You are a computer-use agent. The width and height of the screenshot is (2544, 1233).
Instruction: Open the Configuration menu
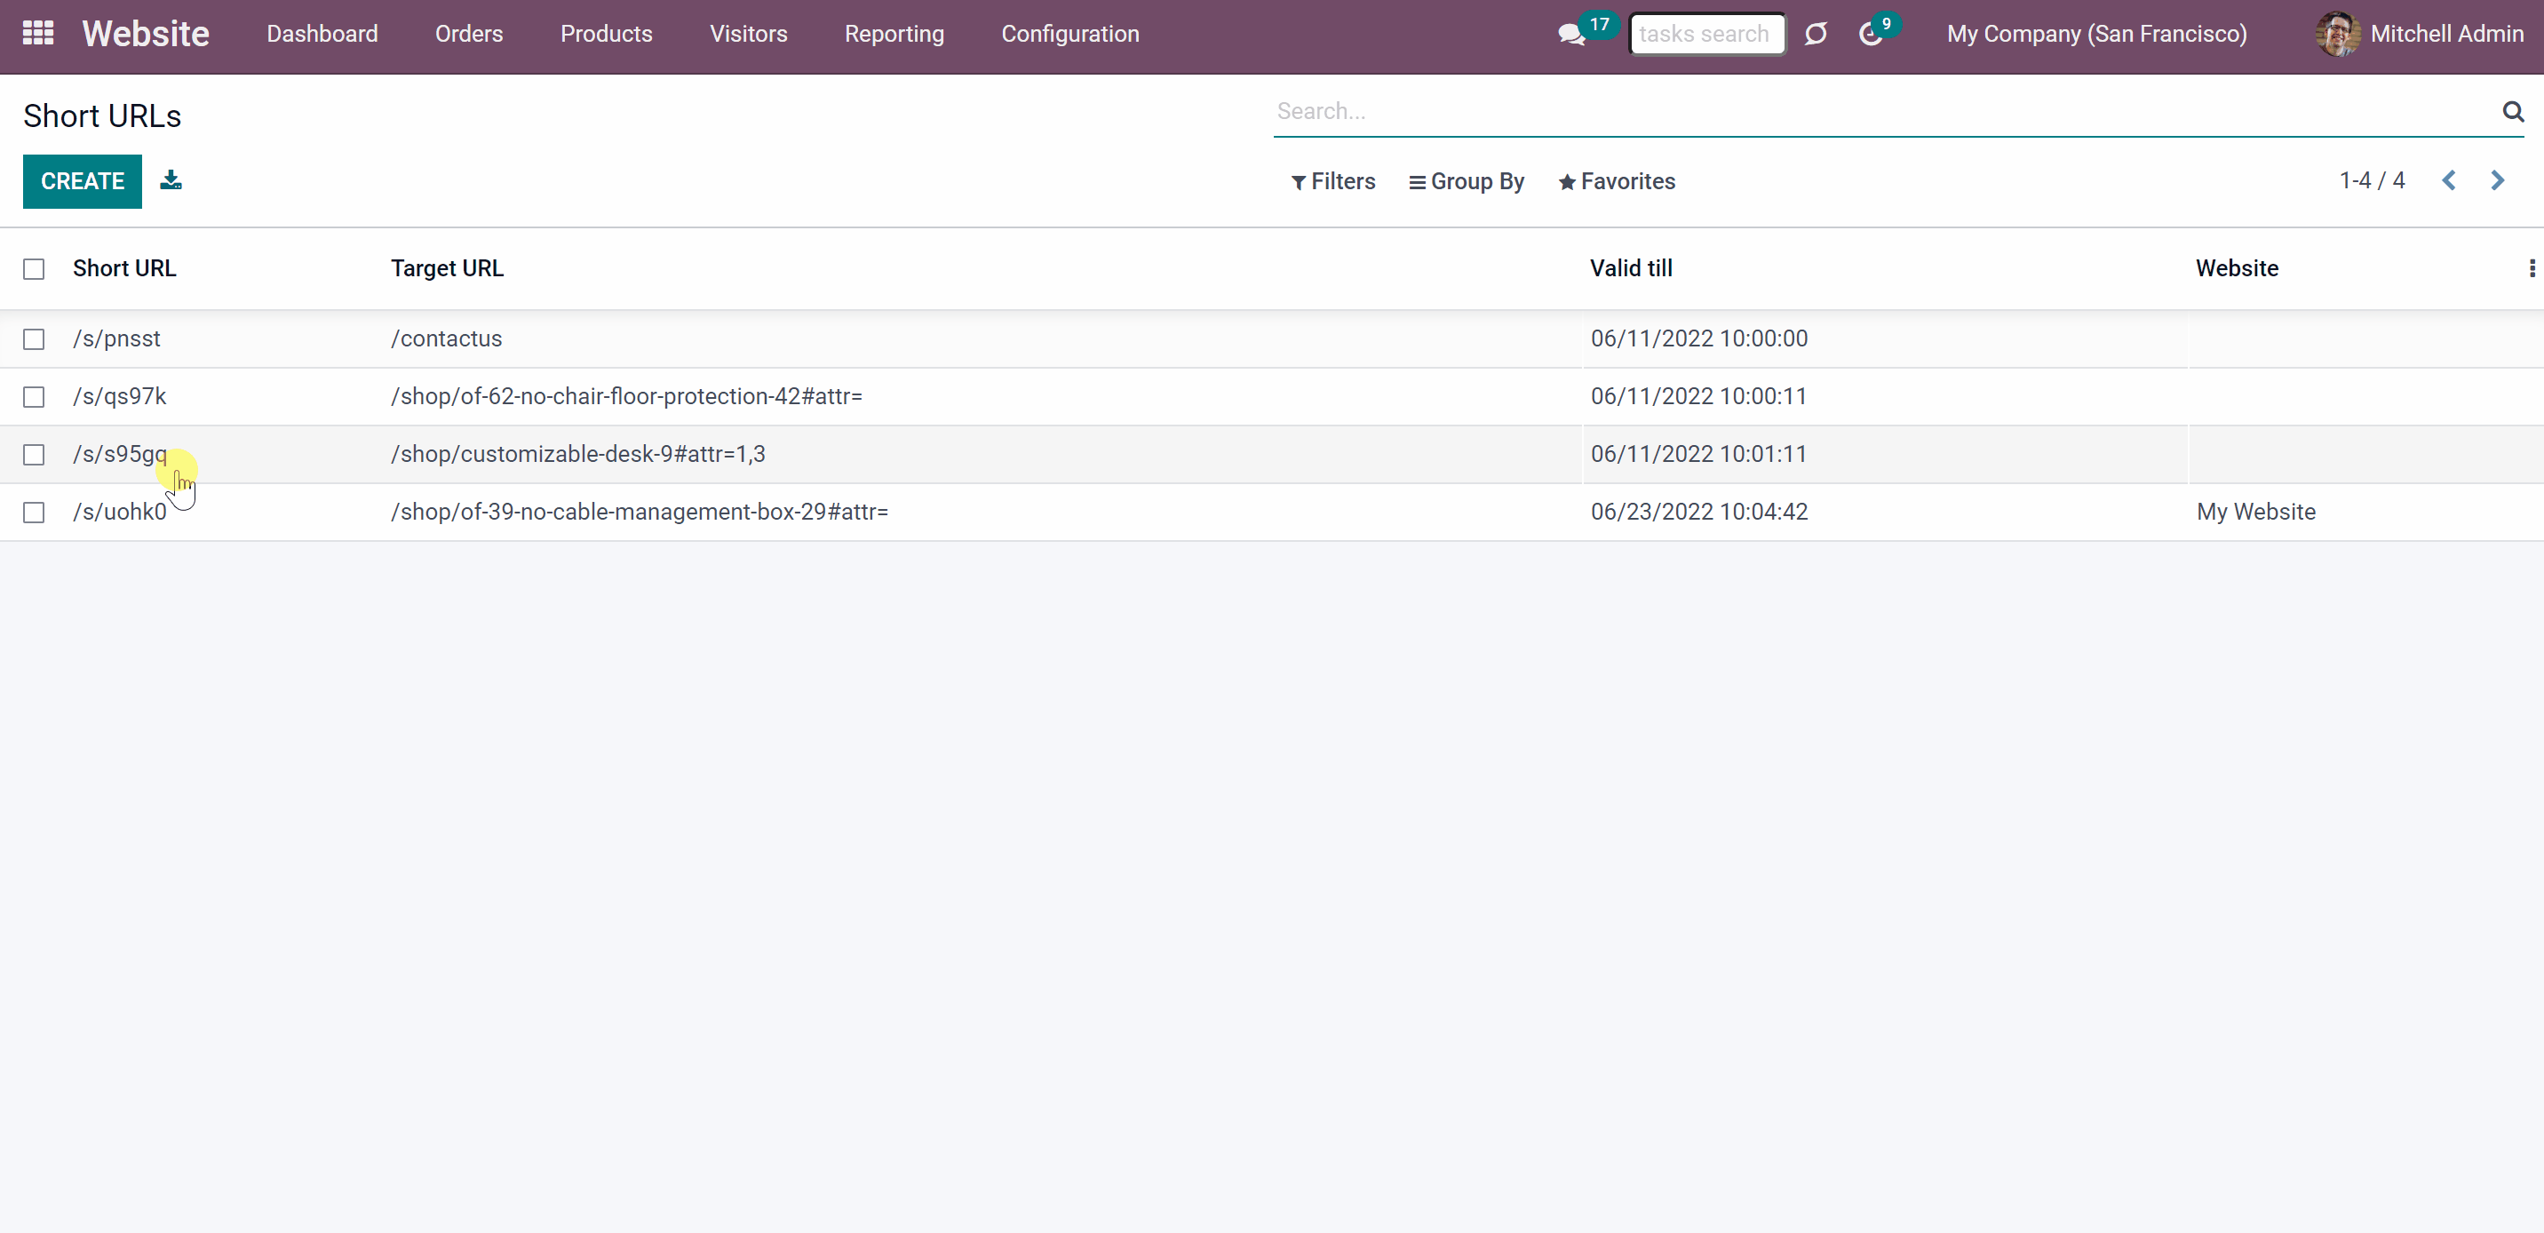(x=1070, y=35)
